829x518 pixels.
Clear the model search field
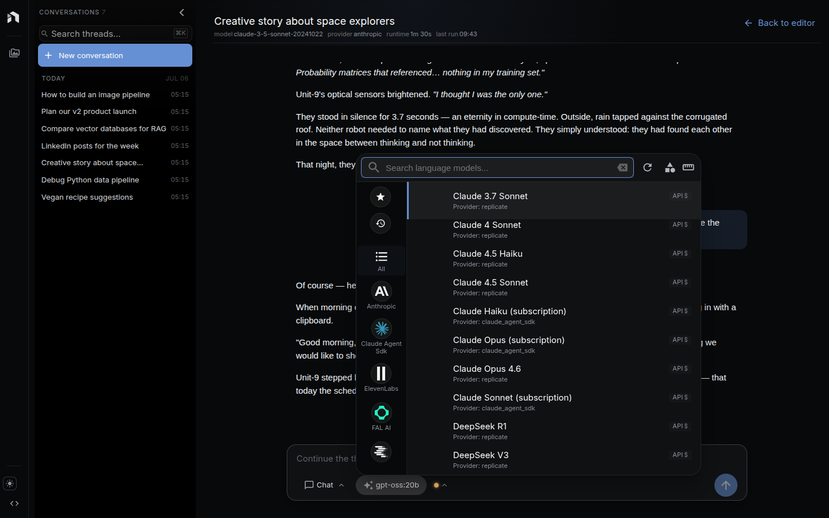coord(622,167)
